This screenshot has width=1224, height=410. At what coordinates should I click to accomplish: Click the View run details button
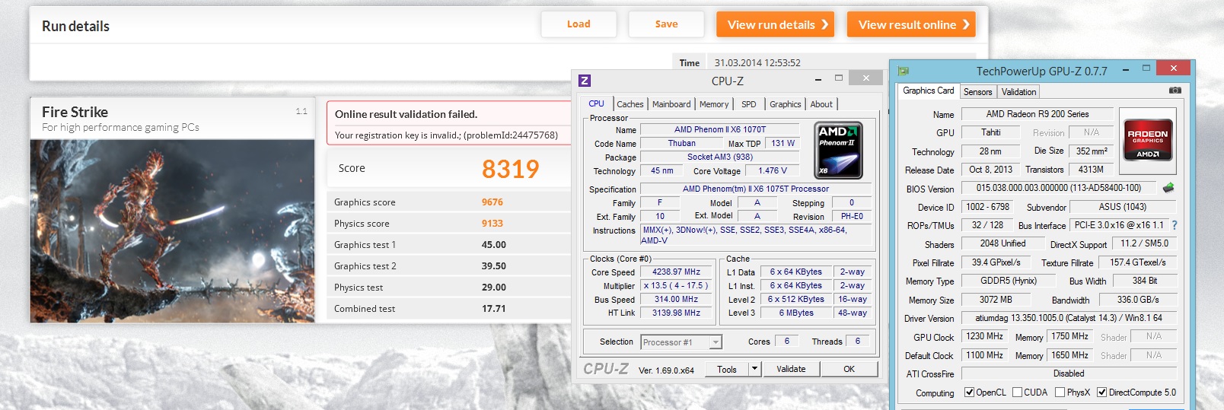pyautogui.click(x=776, y=24)
